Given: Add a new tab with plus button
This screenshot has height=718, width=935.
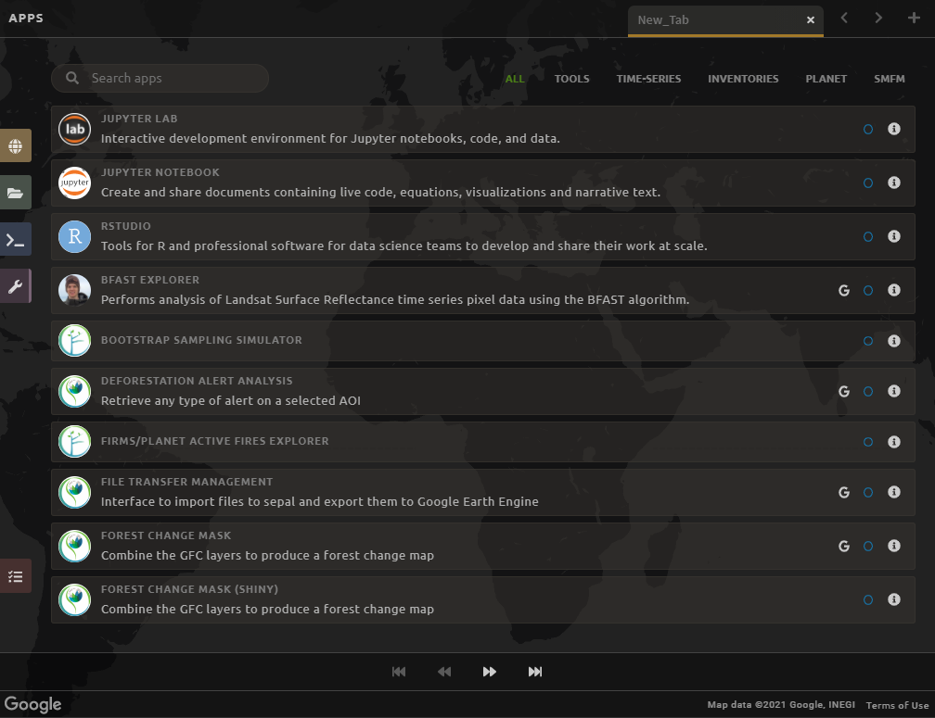Looking at the screenshot, I should (915, 19).
